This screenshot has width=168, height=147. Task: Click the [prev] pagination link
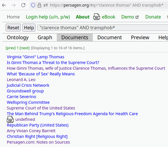[11, 48]
